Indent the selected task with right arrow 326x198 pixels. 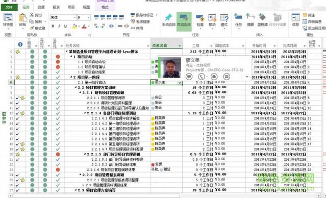[103, 26]
